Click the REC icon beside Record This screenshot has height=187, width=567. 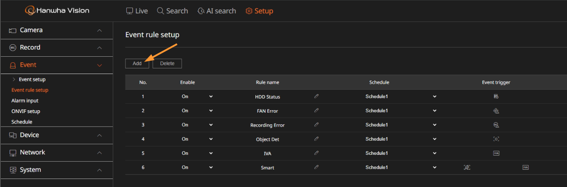(13, 47)
